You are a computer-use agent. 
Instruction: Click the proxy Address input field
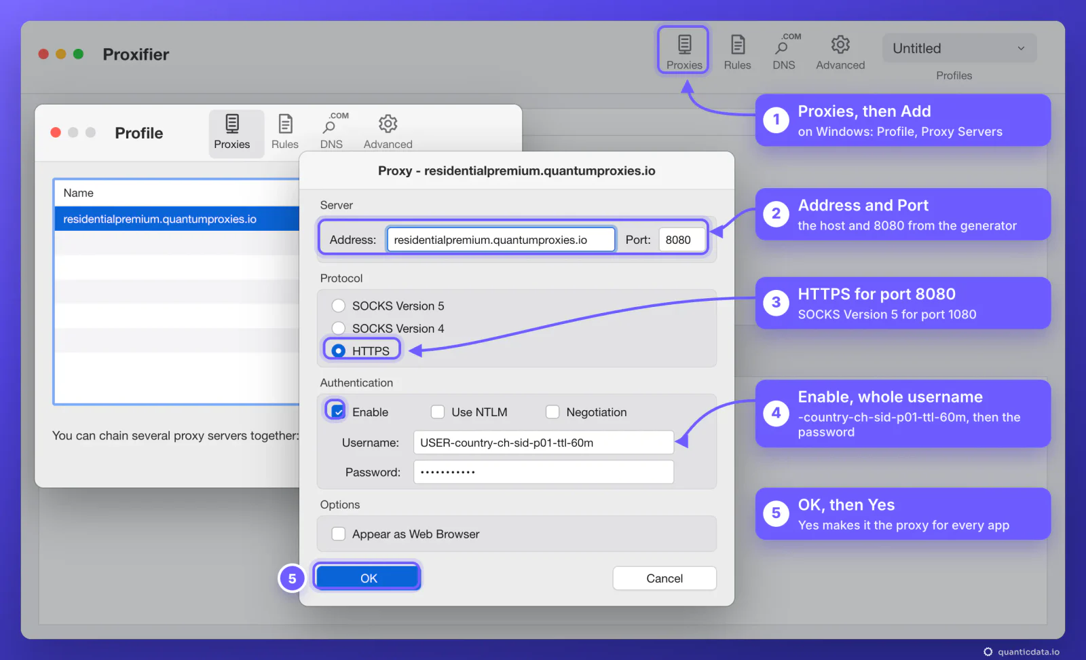(x=501, y=240)
